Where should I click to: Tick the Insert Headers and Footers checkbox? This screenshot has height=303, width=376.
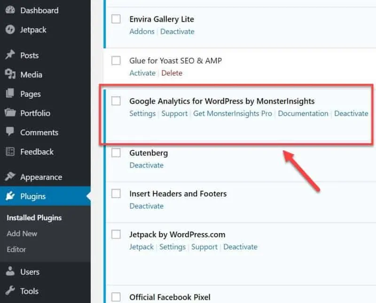pos(116,194)
